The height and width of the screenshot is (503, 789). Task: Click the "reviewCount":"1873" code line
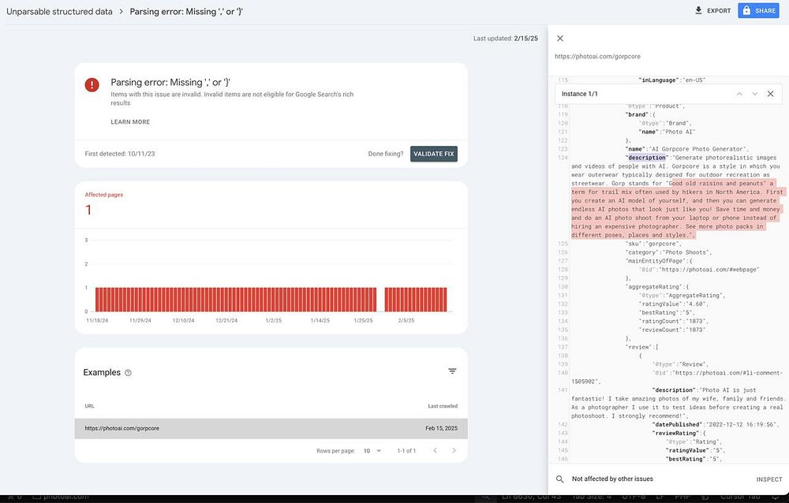[x=671, y=330]
